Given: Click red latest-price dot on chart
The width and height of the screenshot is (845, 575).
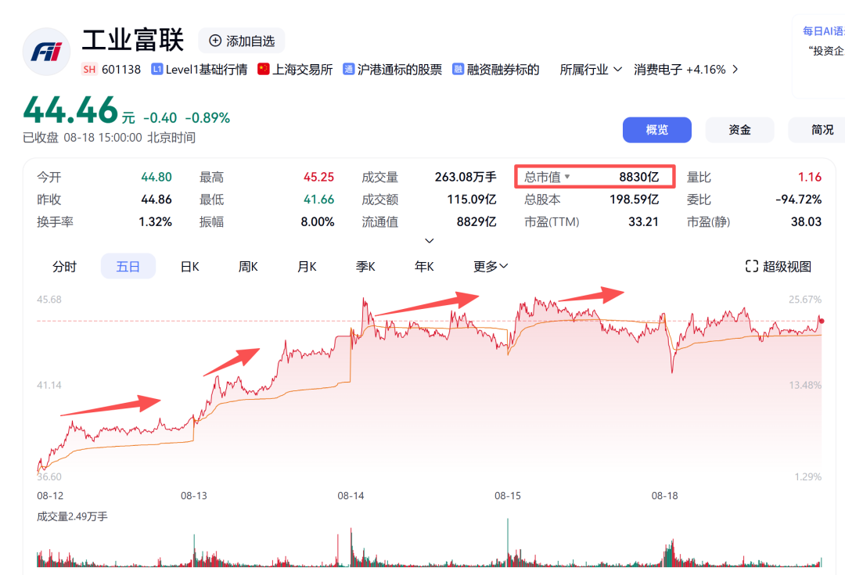Looking at the screenshot, I should click(x=822, y=322).
